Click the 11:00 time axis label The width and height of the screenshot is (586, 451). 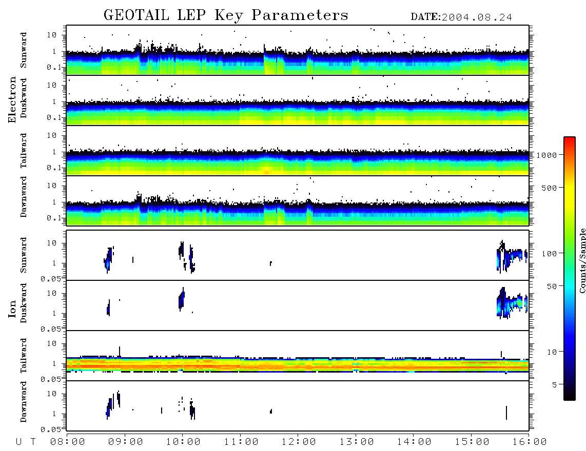(x=241, y=442)
